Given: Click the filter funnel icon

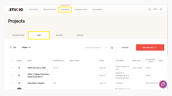Looking at the screenshot, I should pyautogui.click(x=11, y=47).
